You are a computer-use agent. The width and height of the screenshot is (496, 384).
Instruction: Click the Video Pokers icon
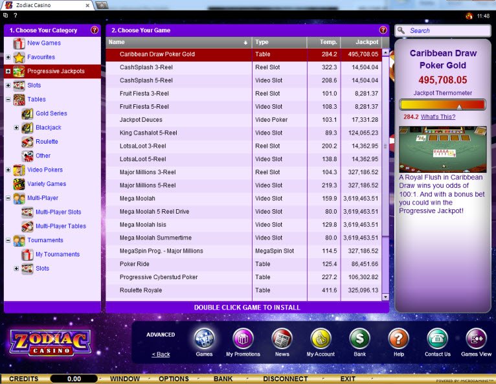point(19,170)
